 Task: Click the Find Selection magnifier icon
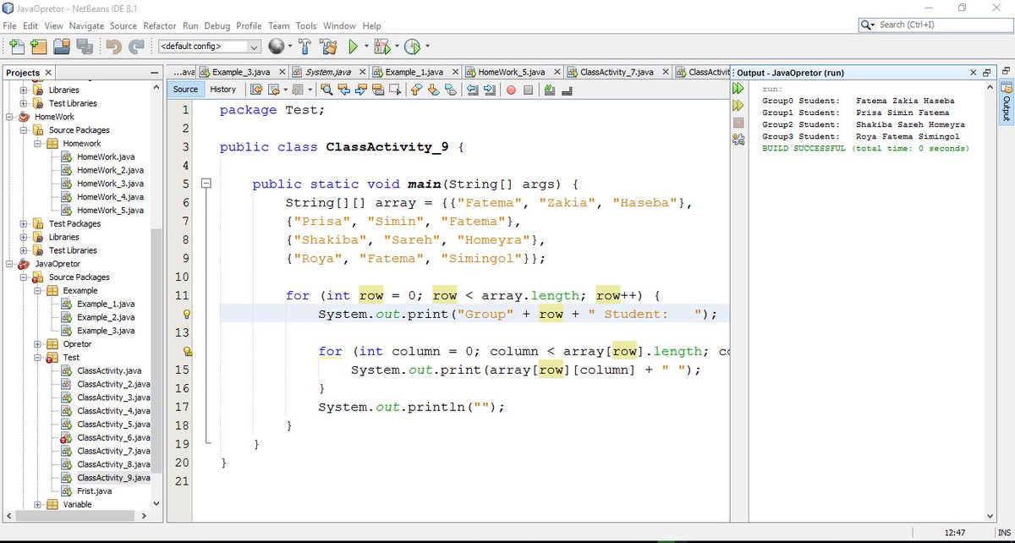pyautogui.click(x=327, y=90)
